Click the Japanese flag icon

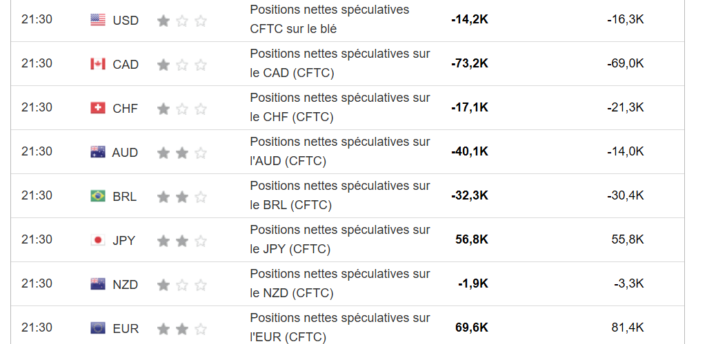click(98, 240)
